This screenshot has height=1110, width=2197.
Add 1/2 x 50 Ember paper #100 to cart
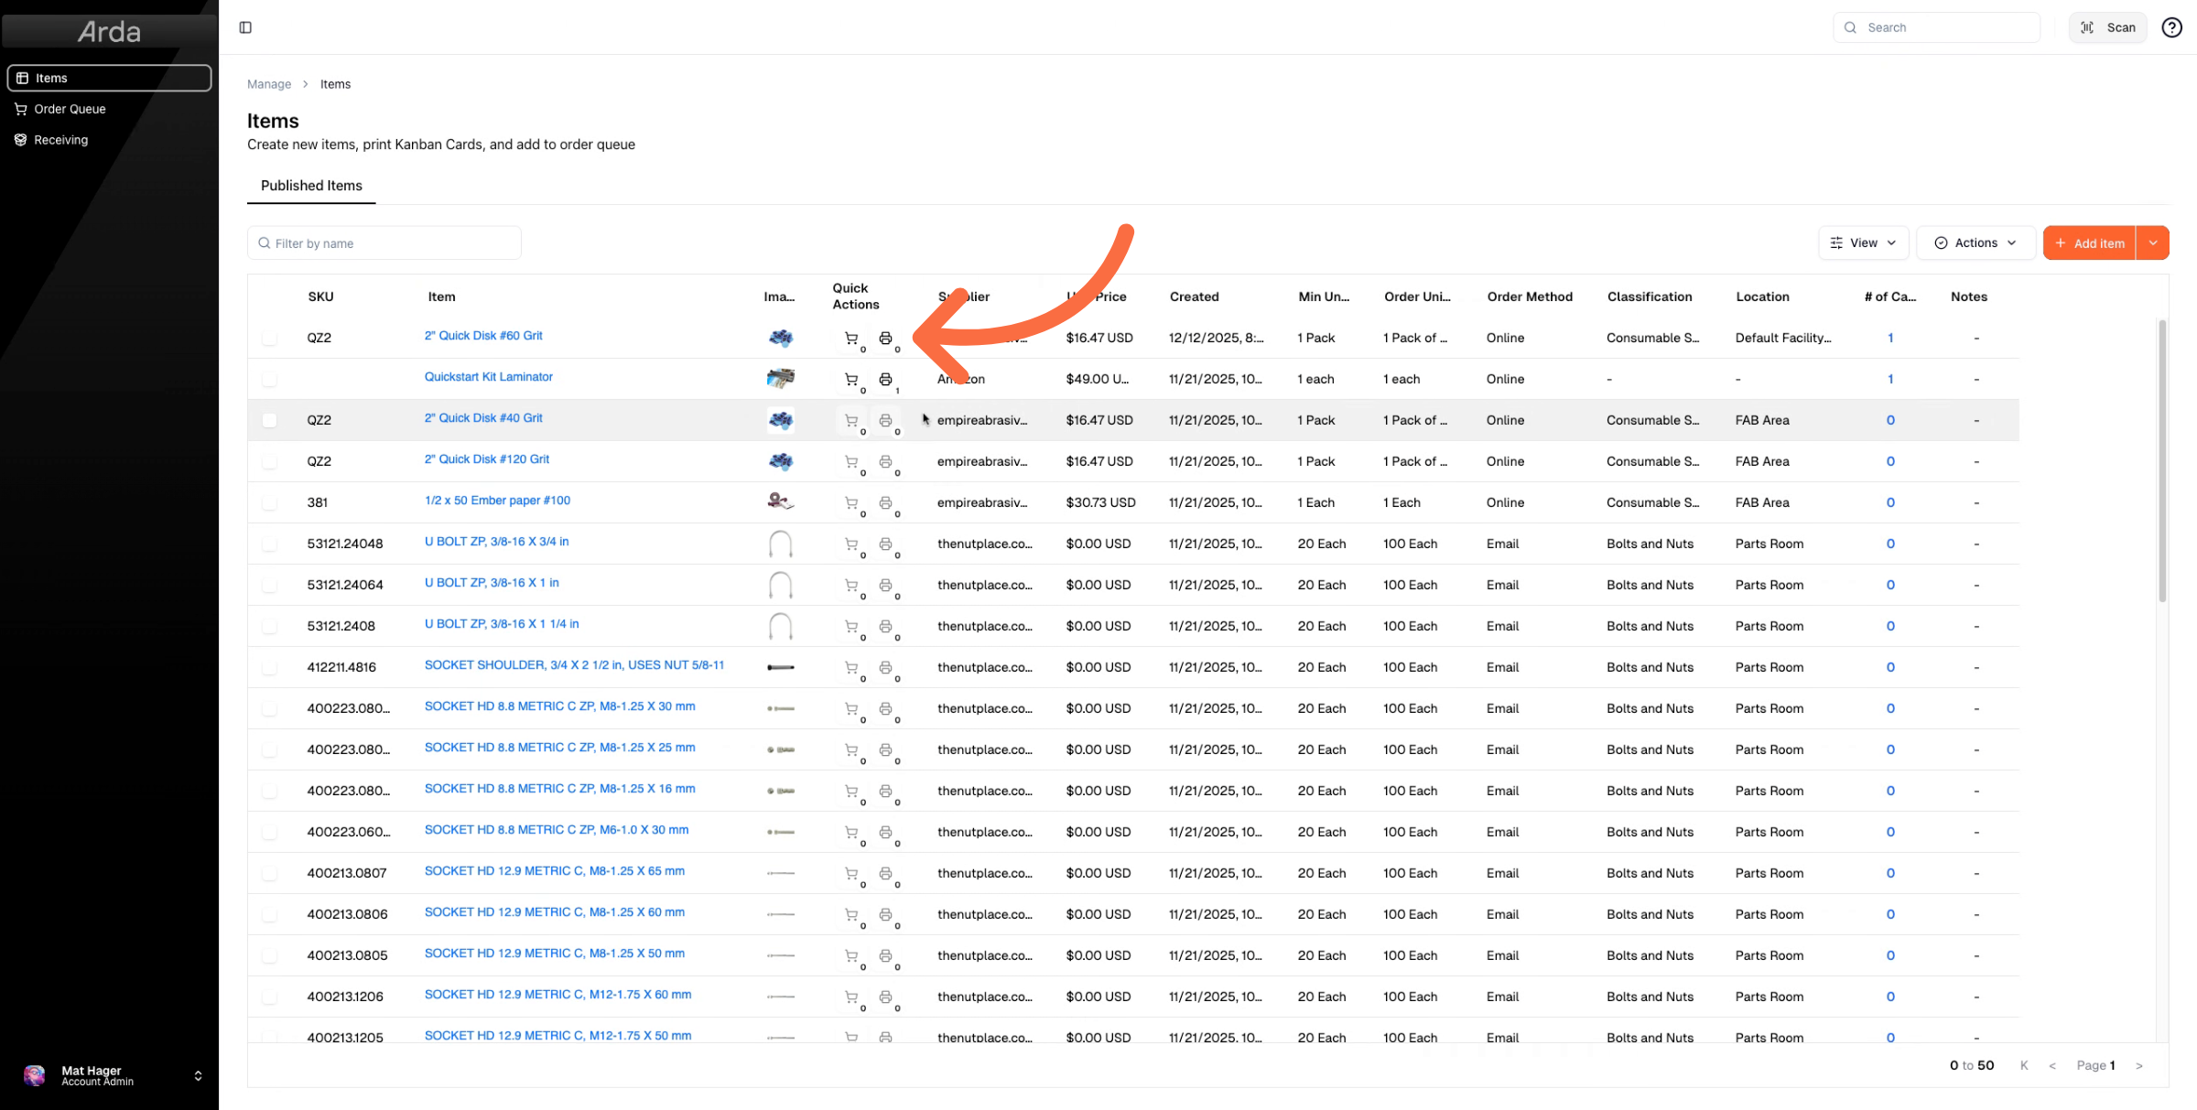[x=851, y=502]
